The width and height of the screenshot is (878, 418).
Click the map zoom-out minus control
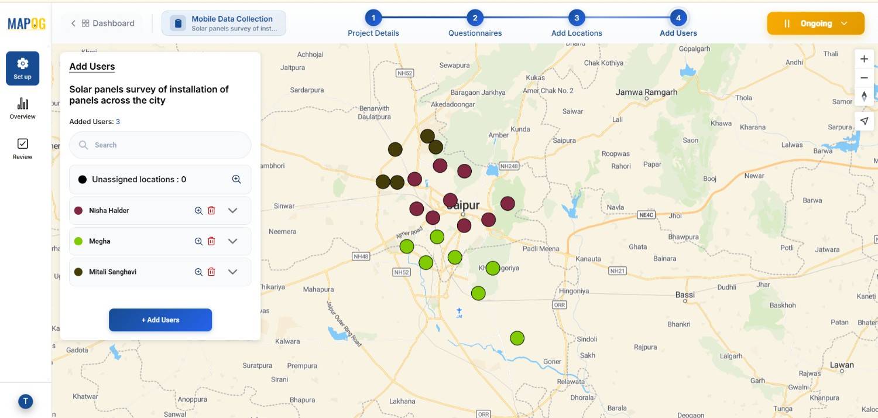pyautogui.click(x=864, y=77)
